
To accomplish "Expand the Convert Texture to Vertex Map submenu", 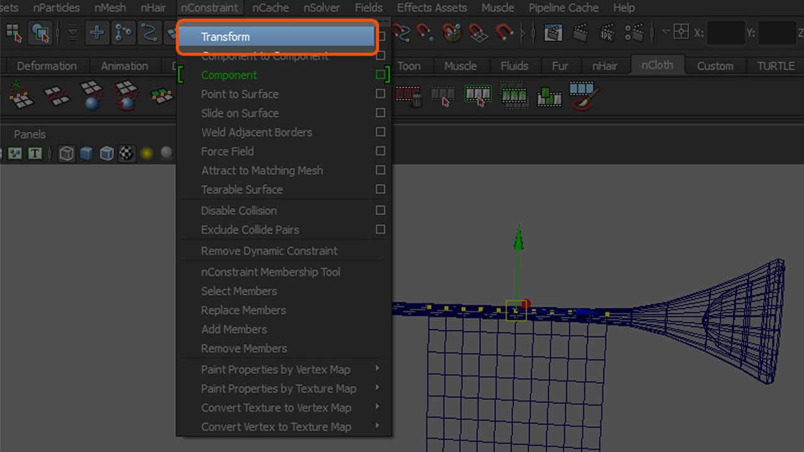I will click(x=276, y=407).
